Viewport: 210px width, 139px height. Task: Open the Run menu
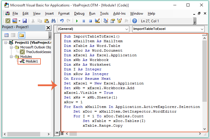[92, 13]
